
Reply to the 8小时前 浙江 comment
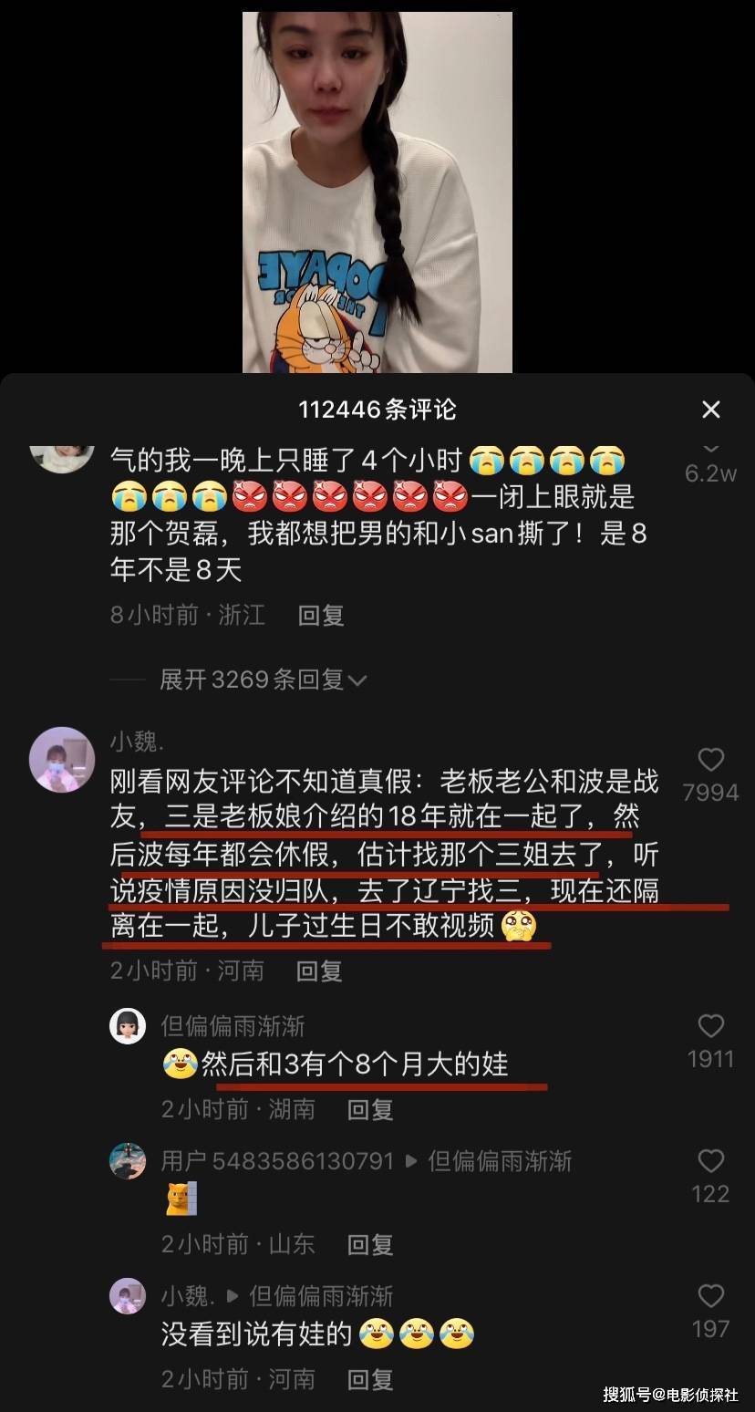(x=321, y=615)
